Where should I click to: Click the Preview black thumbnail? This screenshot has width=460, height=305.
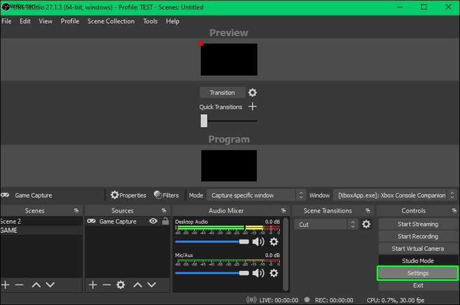click(x=229, y=60)
